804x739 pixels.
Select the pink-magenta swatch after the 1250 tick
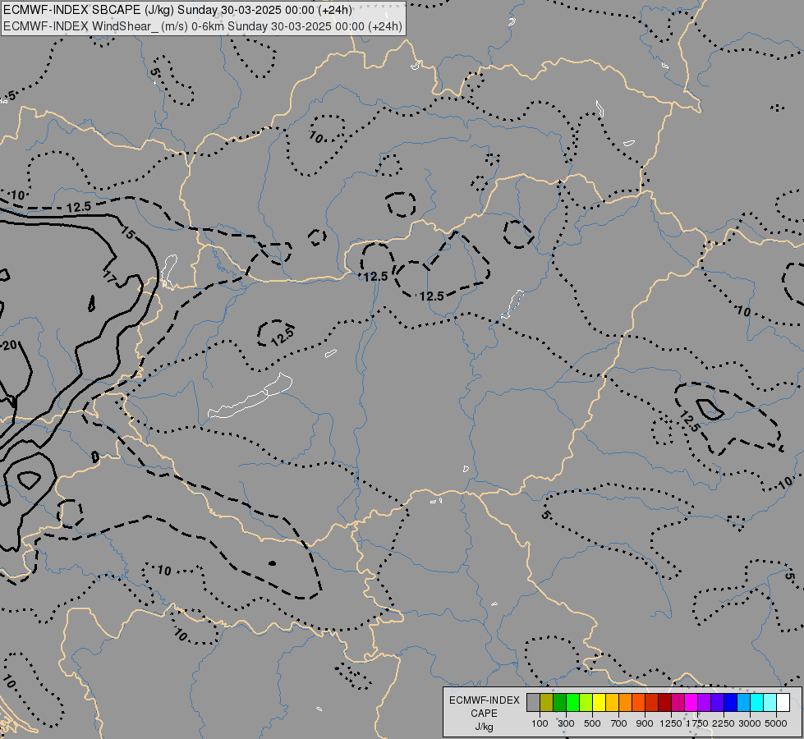tap(678, 703)
